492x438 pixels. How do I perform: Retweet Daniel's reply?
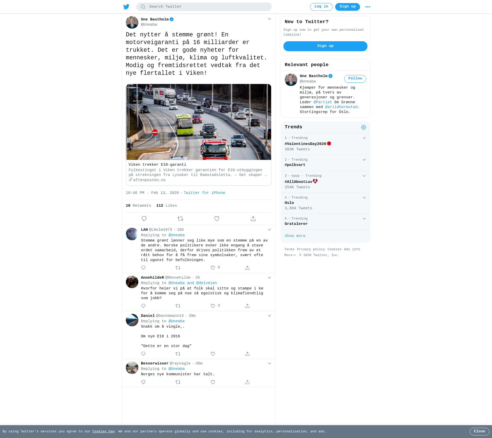pyautogui.click(x=178, y=354)
